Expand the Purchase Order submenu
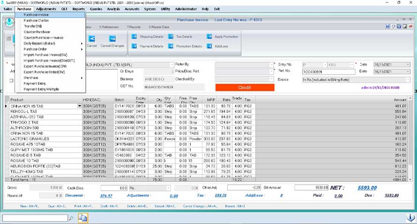Image resolution: width=417 pixels, height=224 pixels. pos(35,49)
